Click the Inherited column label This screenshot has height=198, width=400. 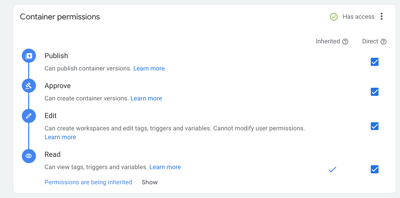(328, 41)
